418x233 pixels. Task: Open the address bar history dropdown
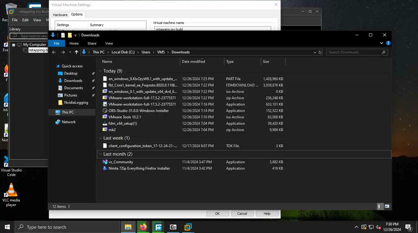pos(315,52)
